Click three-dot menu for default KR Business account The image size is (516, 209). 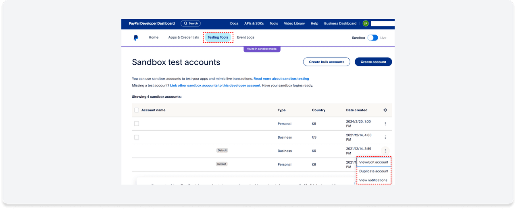[385, 151]
